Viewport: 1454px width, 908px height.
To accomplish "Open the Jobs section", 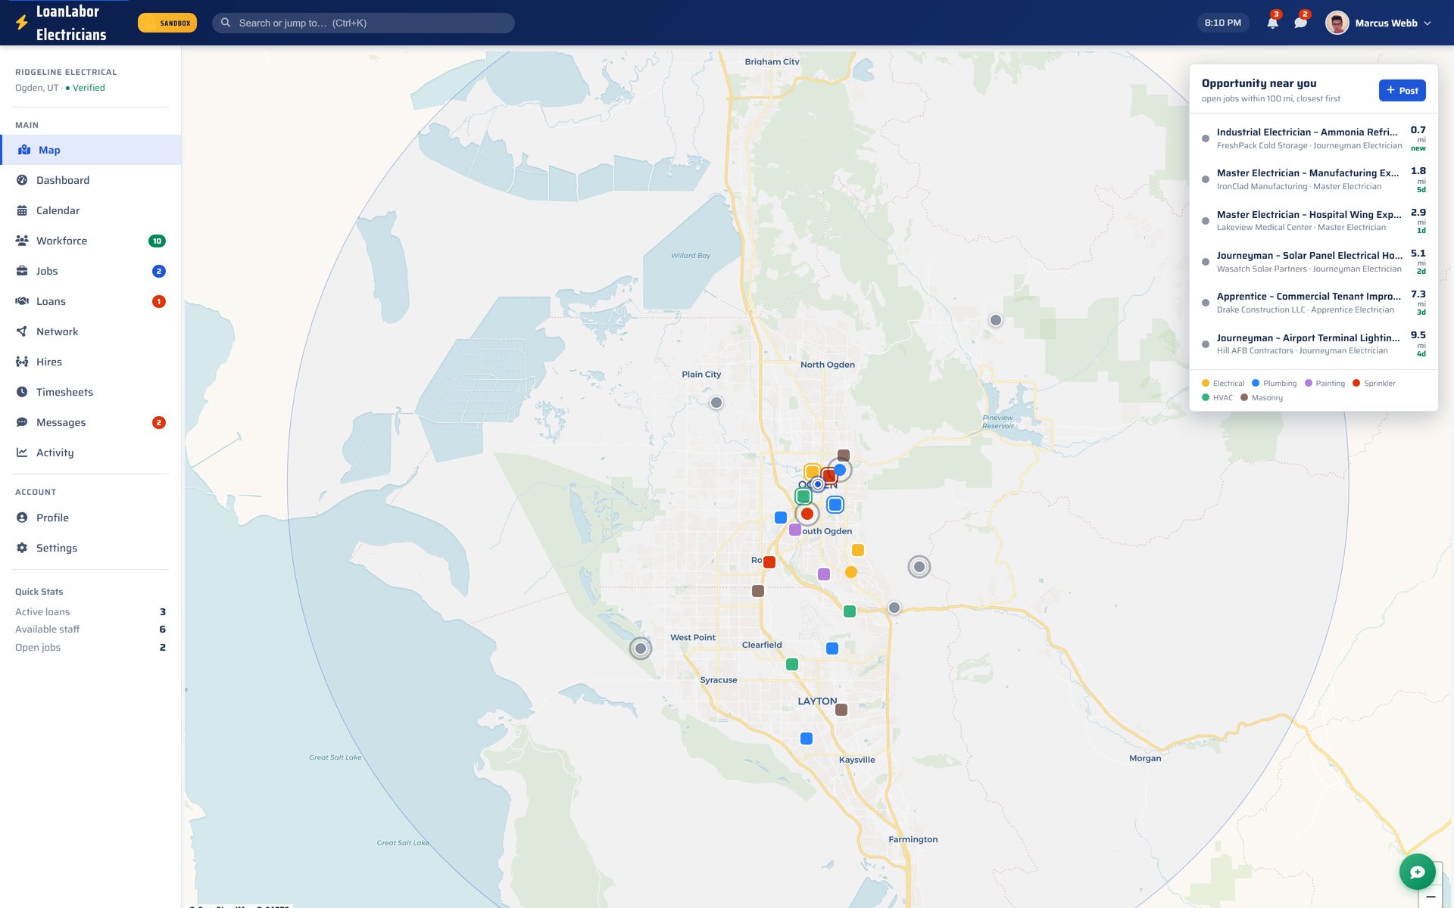I will click(91, 271).
